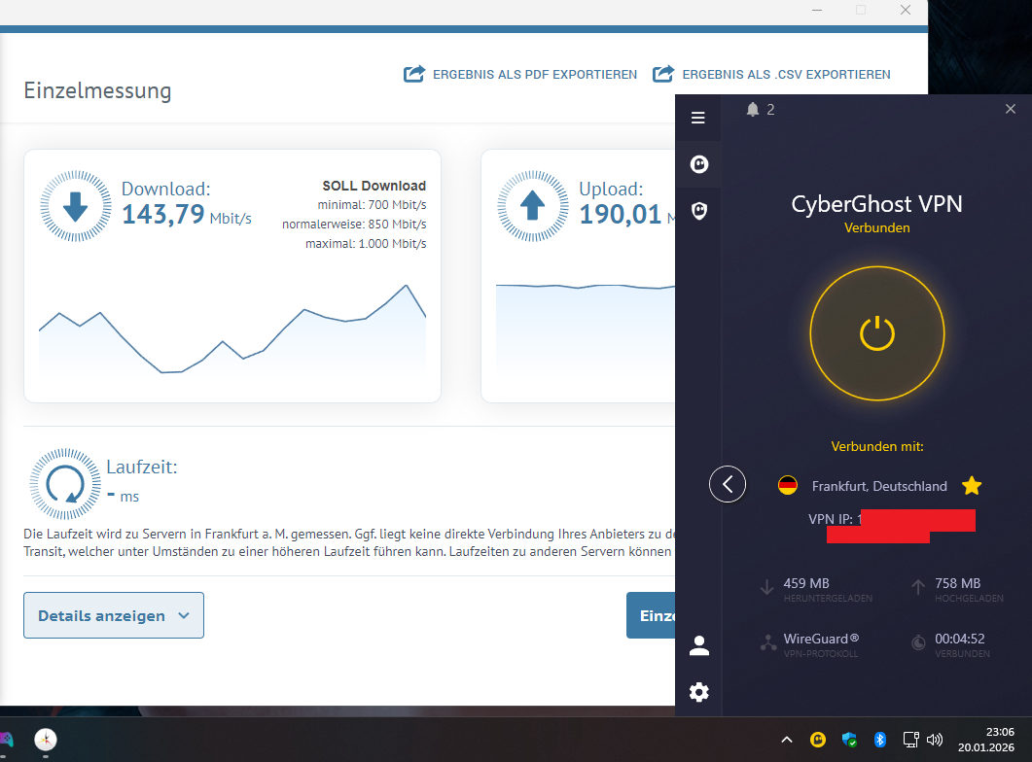1032x762 pixels.
Task: Click the Einzelmessung heading
Action: (97, 90)
